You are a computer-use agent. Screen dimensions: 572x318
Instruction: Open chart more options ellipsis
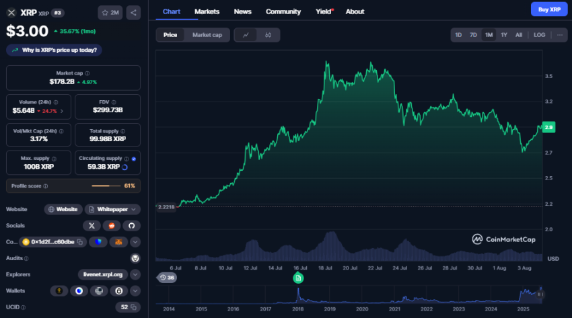(x=560, y=35)
